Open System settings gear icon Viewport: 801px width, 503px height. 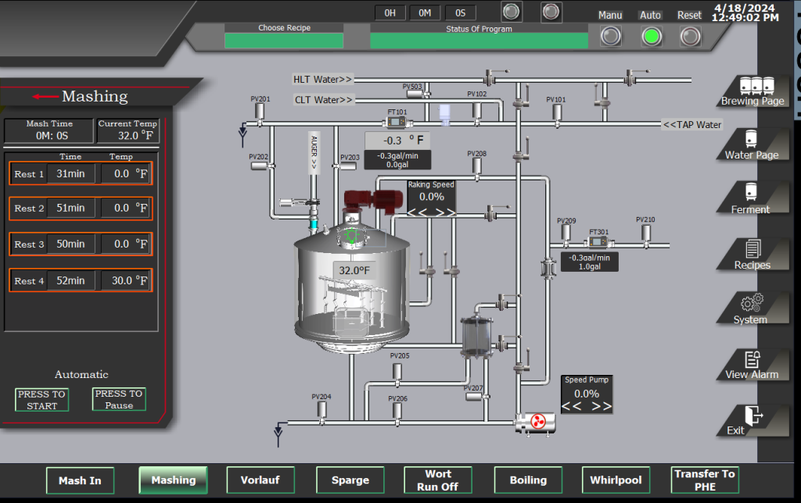(751, 303)
